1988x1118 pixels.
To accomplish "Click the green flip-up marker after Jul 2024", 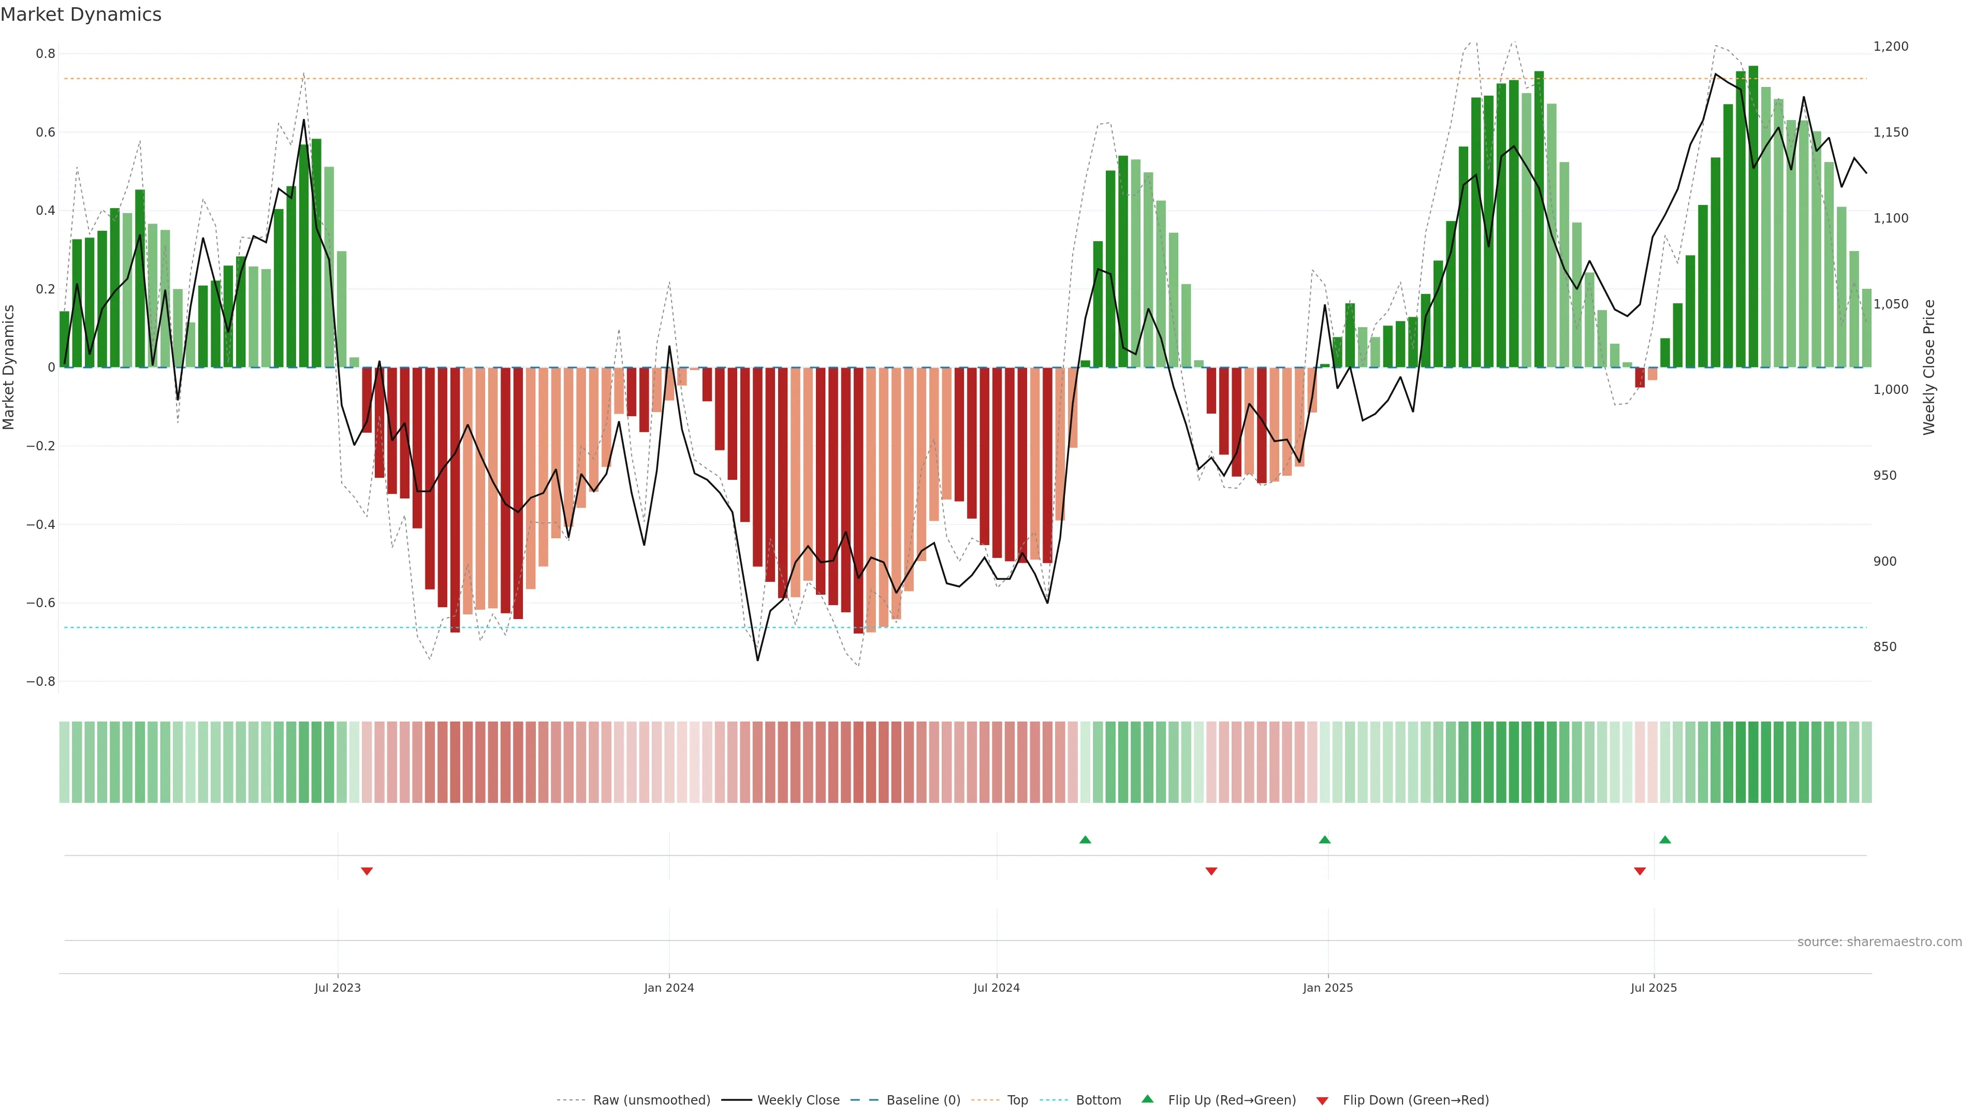I will 1085,840.
